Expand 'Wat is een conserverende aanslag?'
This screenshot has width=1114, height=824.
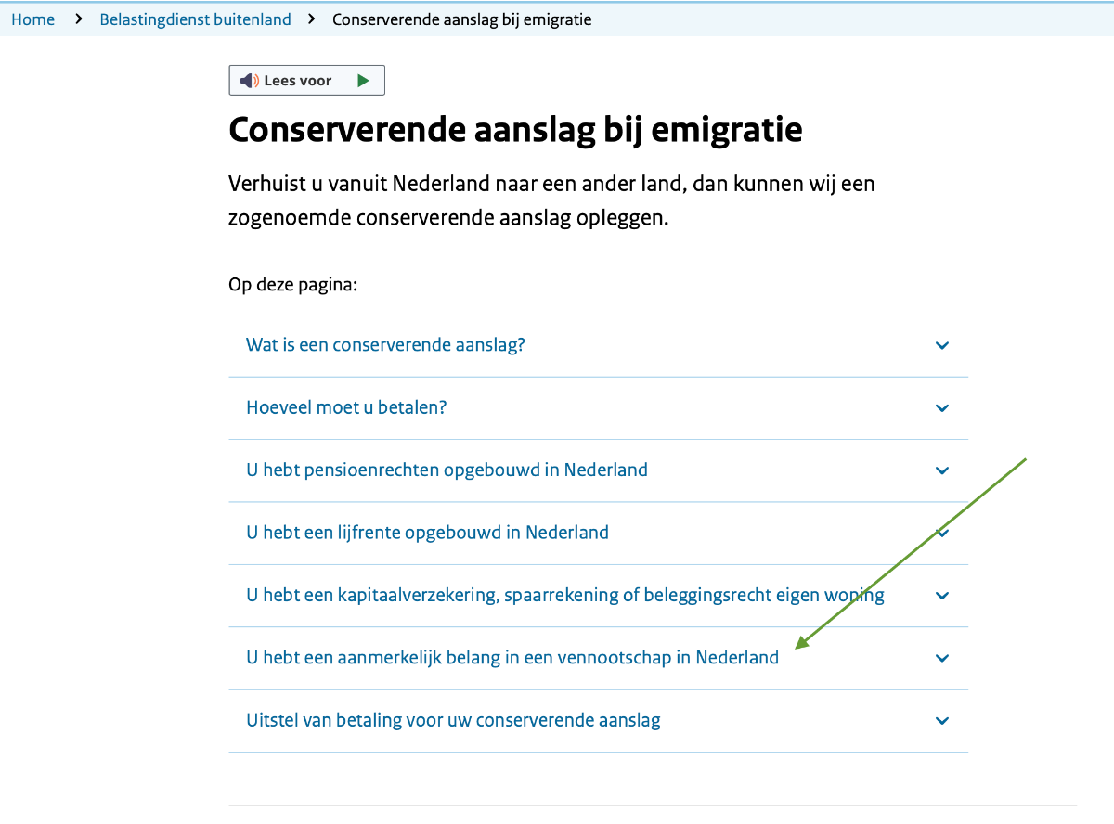click(598, 345)
